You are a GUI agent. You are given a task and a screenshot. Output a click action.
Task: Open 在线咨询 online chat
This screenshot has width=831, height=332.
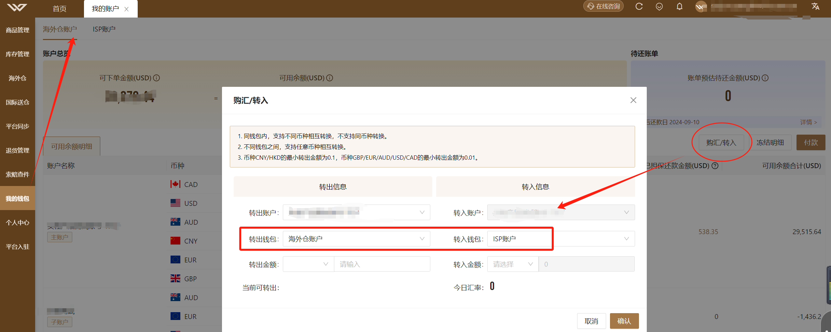coord(603,7)
